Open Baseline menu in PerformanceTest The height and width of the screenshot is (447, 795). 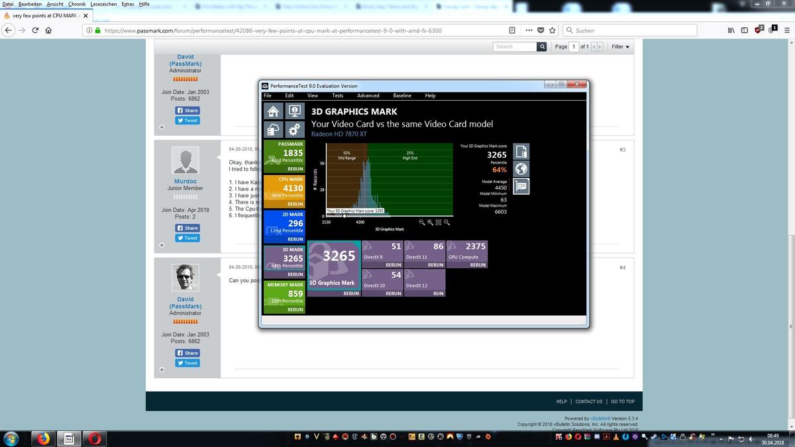[x=402, y=95]
